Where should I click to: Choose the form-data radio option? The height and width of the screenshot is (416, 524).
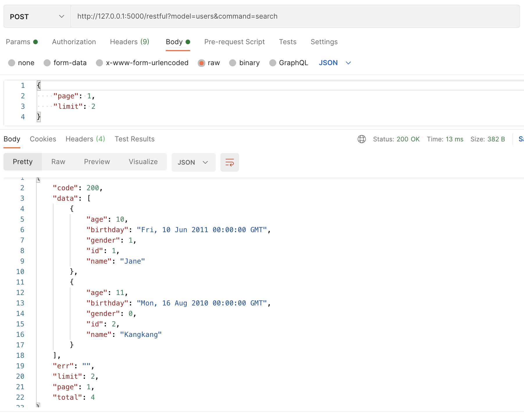coord(47,63)
